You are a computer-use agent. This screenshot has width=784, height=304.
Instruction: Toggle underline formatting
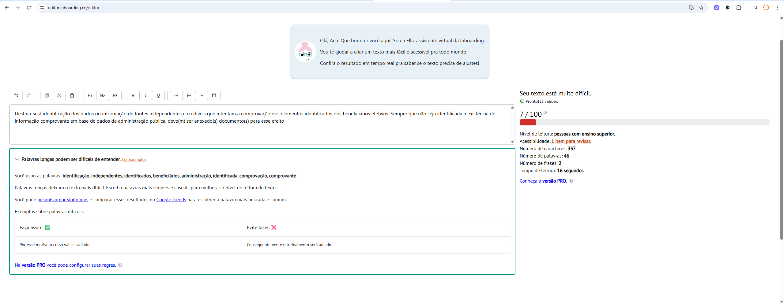coord(158,95)
